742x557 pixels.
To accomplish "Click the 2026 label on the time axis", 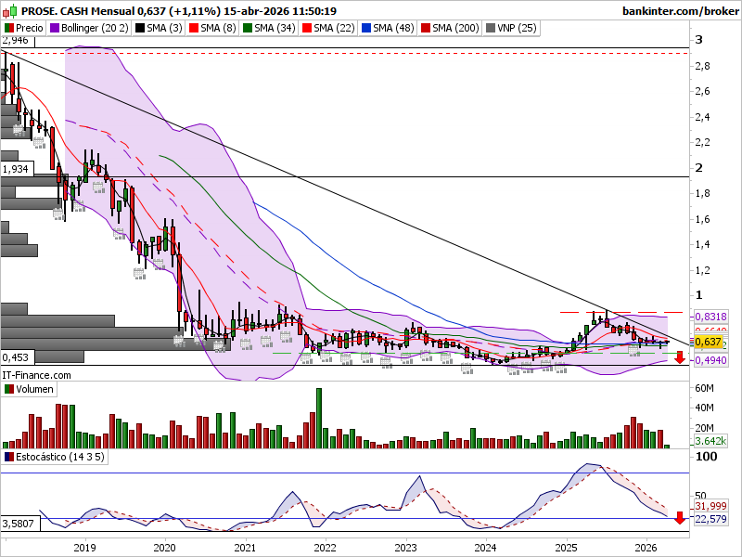I will point(646,548).
